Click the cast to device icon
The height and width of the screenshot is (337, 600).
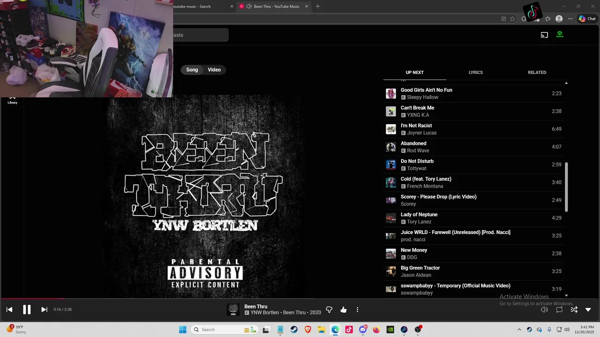544,35
